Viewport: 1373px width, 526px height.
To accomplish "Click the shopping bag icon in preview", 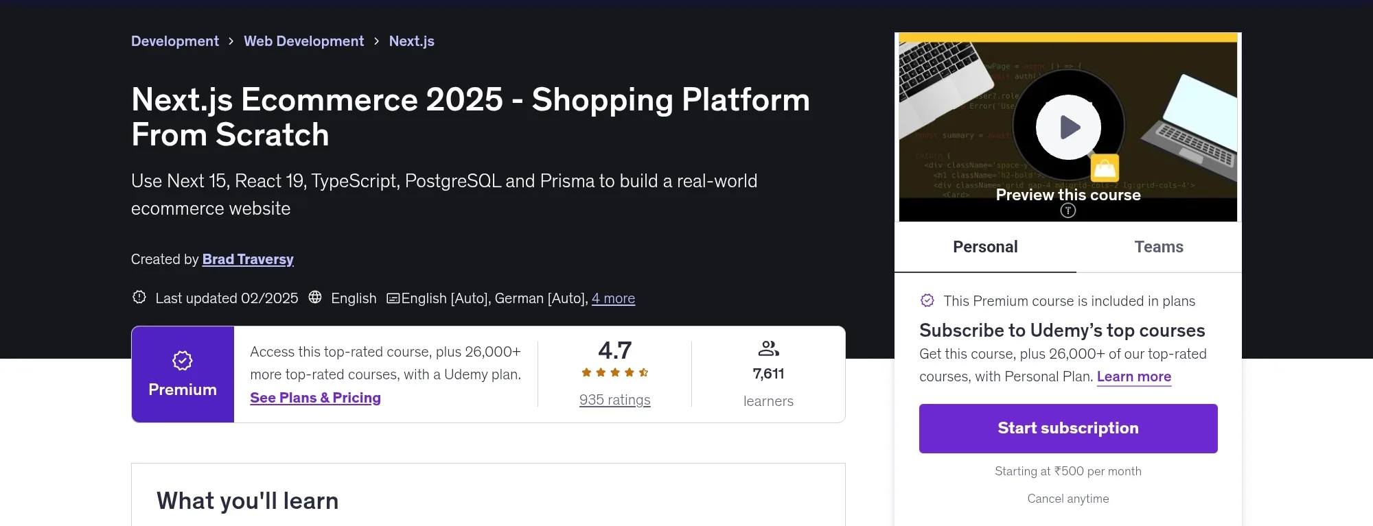I will (1105, 167).
